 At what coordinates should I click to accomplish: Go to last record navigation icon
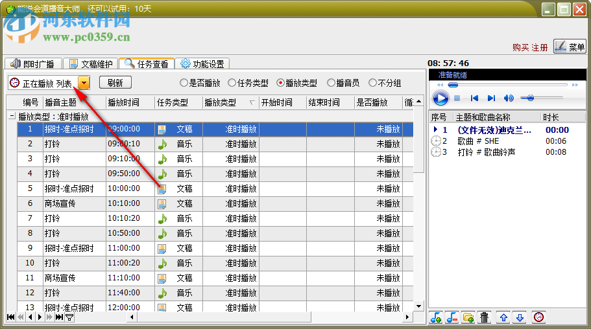pyautogui.click(x=59, y=317)
